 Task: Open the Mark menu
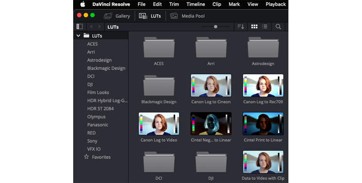tap(234, 4)
